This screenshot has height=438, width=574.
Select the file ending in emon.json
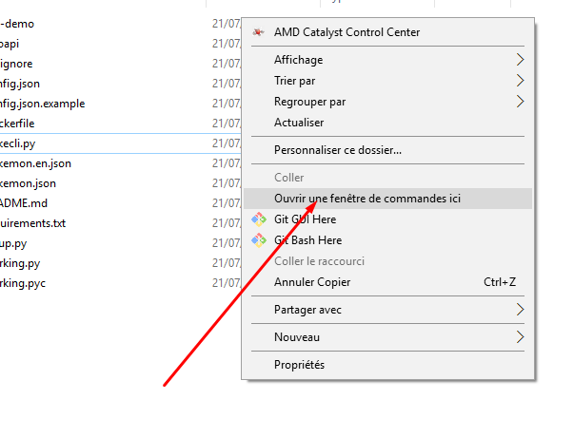tap(28, 183)
